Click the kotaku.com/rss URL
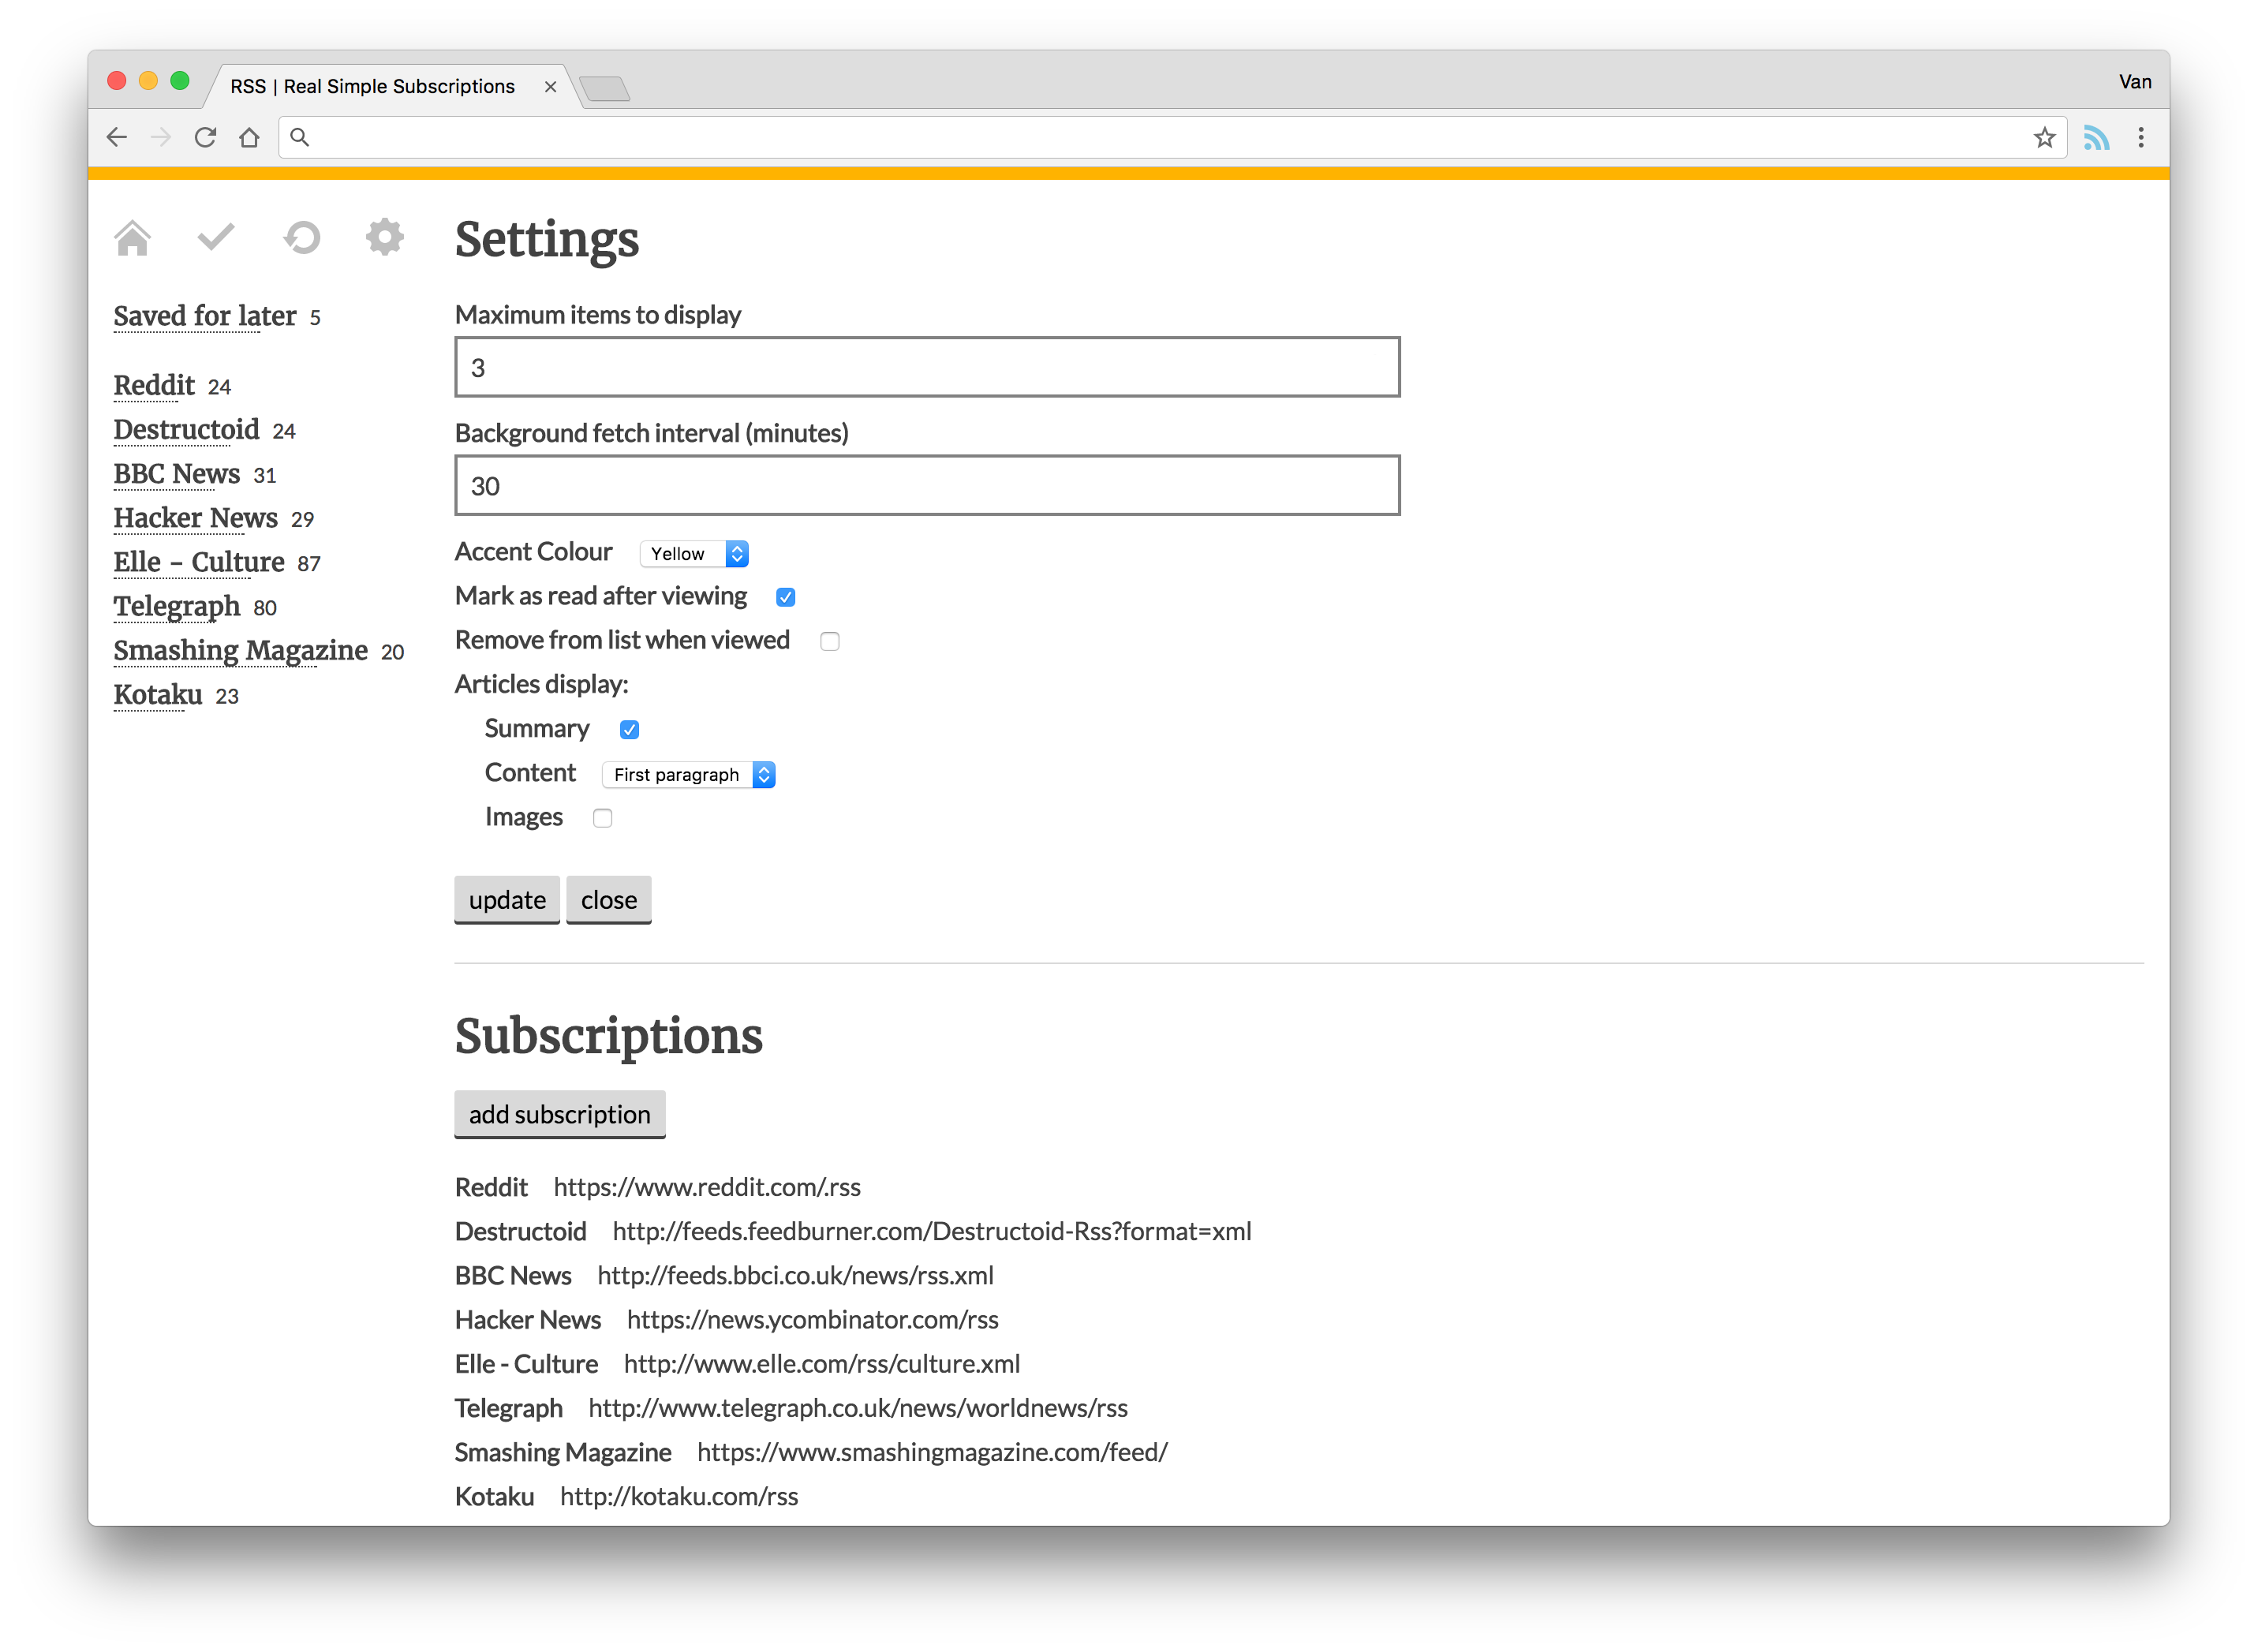This screenshot has width=2258, height=1652. coord(679,1496)
